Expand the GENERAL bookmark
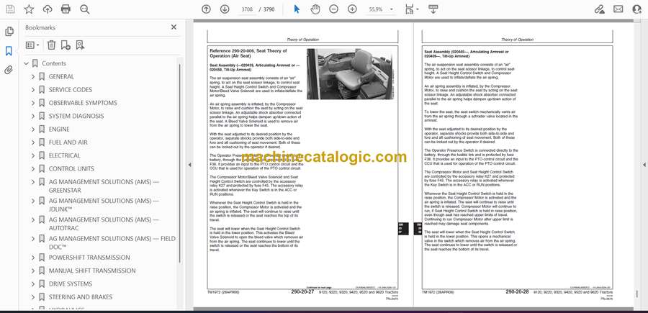 point(33,77)
